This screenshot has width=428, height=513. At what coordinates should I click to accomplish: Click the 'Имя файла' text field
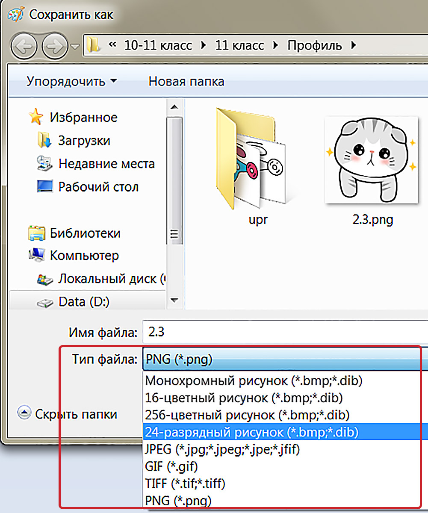pyautogui.click(x=285, y=332)
